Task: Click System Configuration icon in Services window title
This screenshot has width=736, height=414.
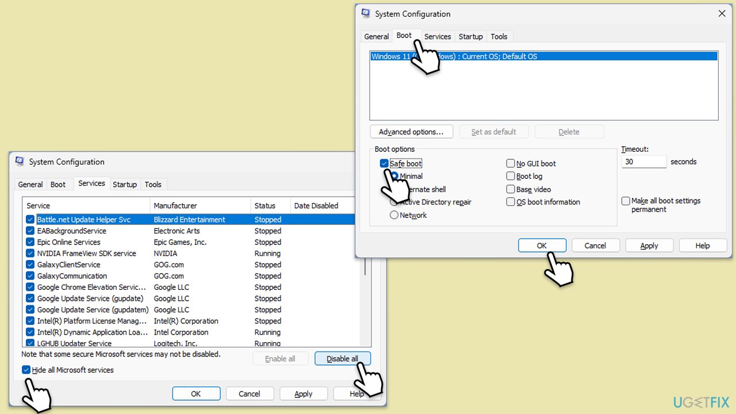Action: tap(20, 162)
